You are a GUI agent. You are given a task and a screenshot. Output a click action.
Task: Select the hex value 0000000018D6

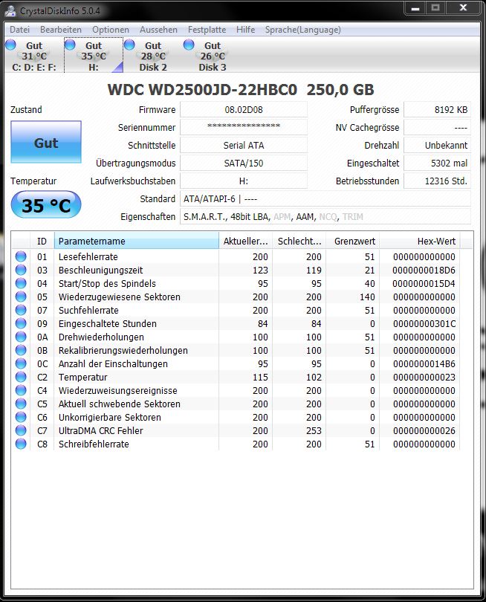(424, 270)
